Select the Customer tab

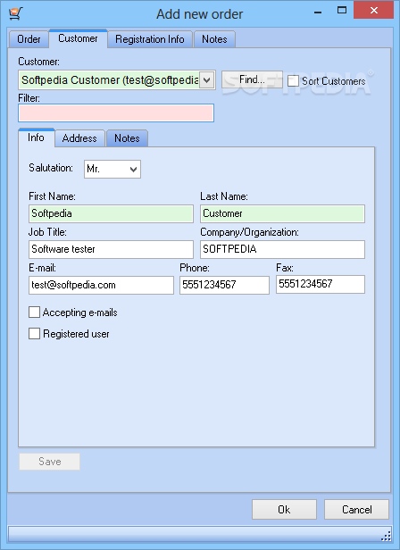click(x=78, y=38)
